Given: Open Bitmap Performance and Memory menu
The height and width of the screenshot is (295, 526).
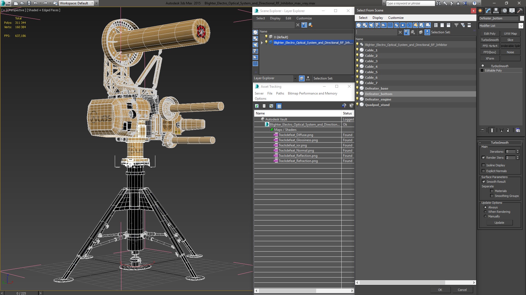Looking at the screenshot, I should (x=312, y=93).
